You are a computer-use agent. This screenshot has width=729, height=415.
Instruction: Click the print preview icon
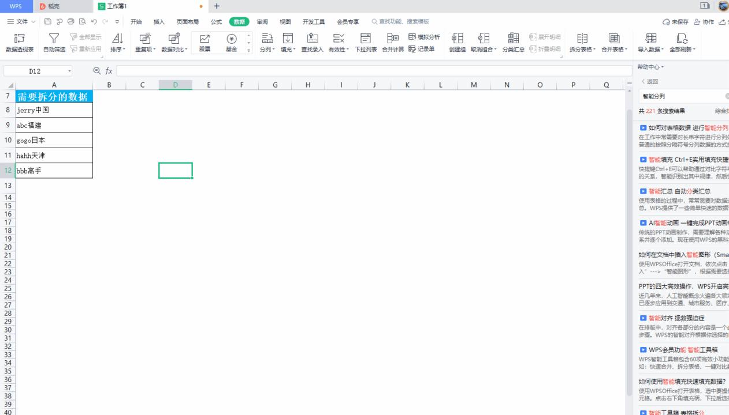click(83, 22)
